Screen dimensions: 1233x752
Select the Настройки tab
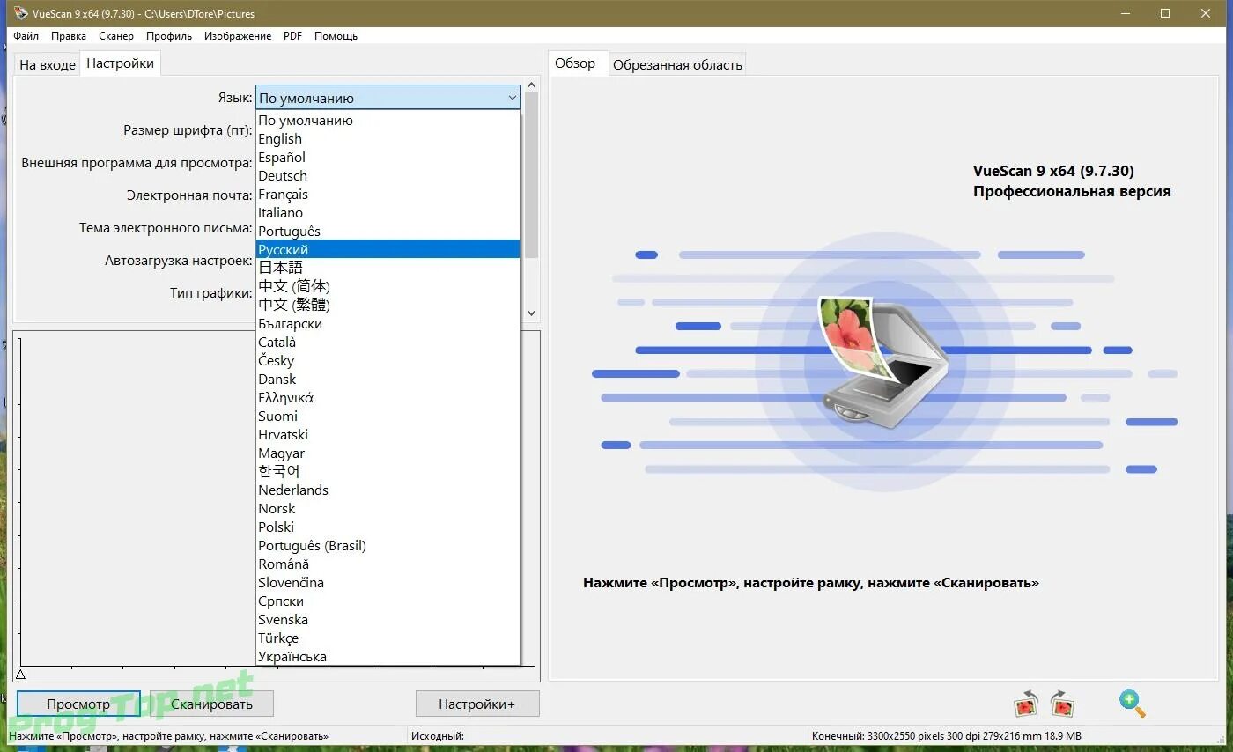(121, 63)
